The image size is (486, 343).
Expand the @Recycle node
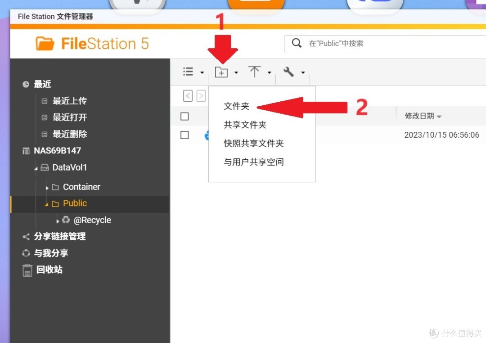58,221
